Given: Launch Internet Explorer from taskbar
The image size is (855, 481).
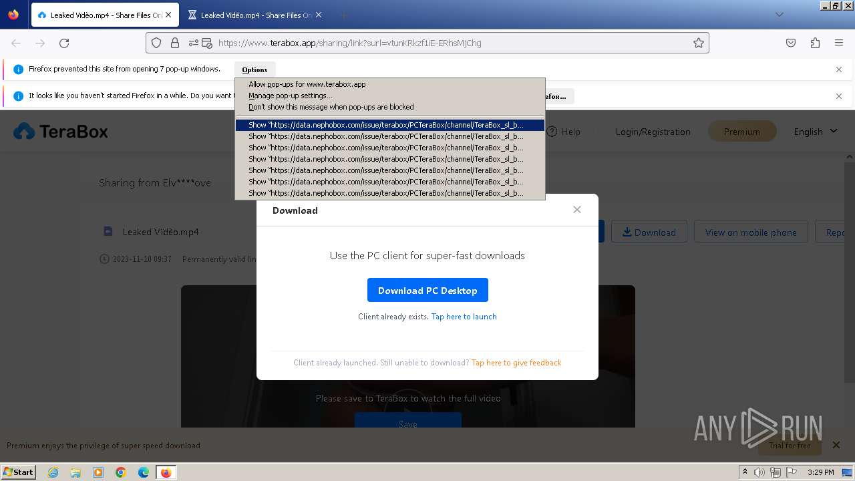Looking at the screenshot, I should (53, 472).
